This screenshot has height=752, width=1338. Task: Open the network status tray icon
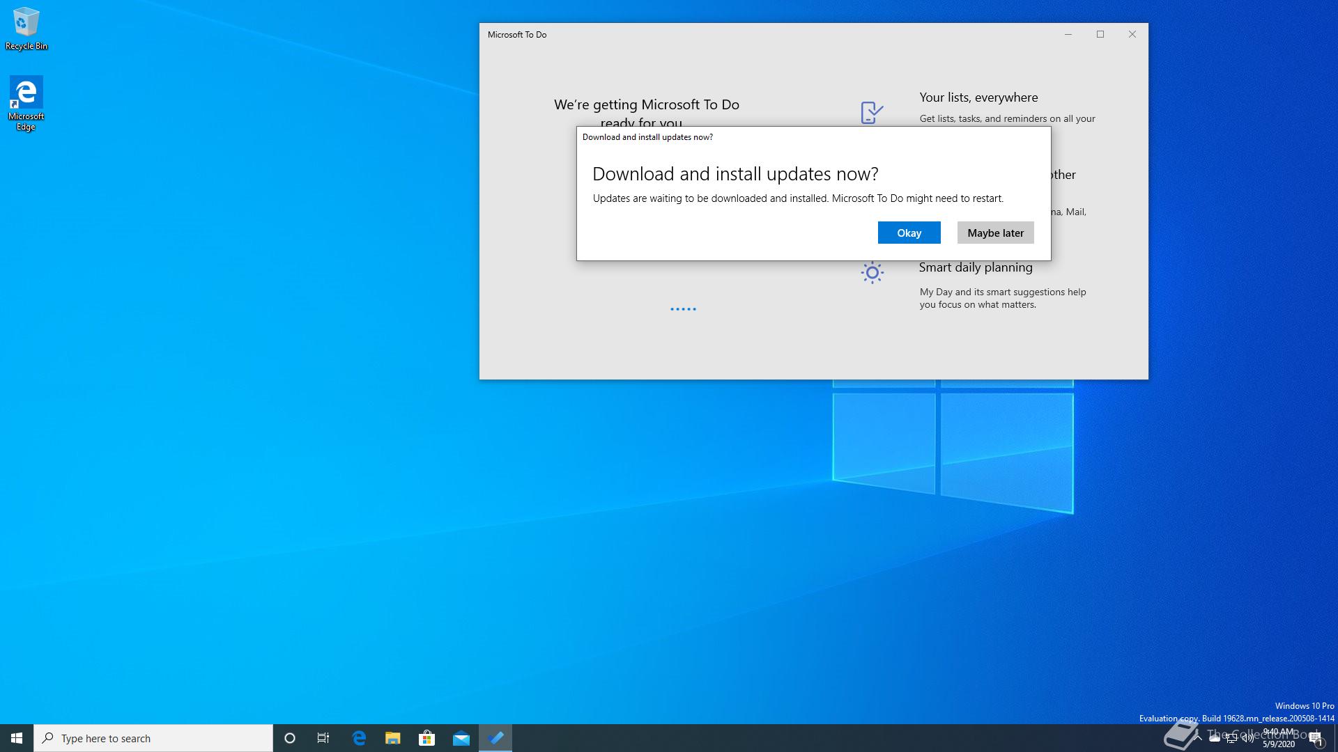click(x=1231, y=738)
